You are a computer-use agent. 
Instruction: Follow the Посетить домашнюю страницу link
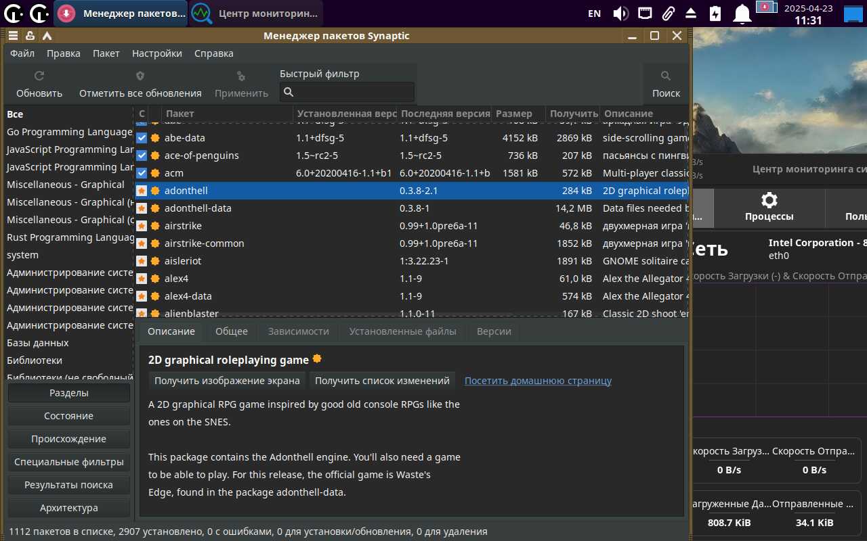tap(538, 381)
